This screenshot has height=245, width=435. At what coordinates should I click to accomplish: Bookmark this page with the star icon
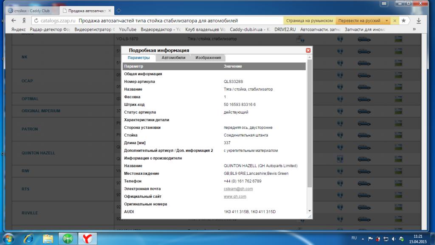point(404,20)
